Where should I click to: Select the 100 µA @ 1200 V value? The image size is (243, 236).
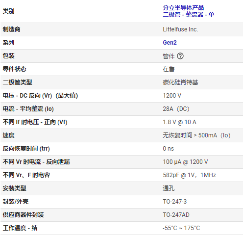(x=185, y=162)
